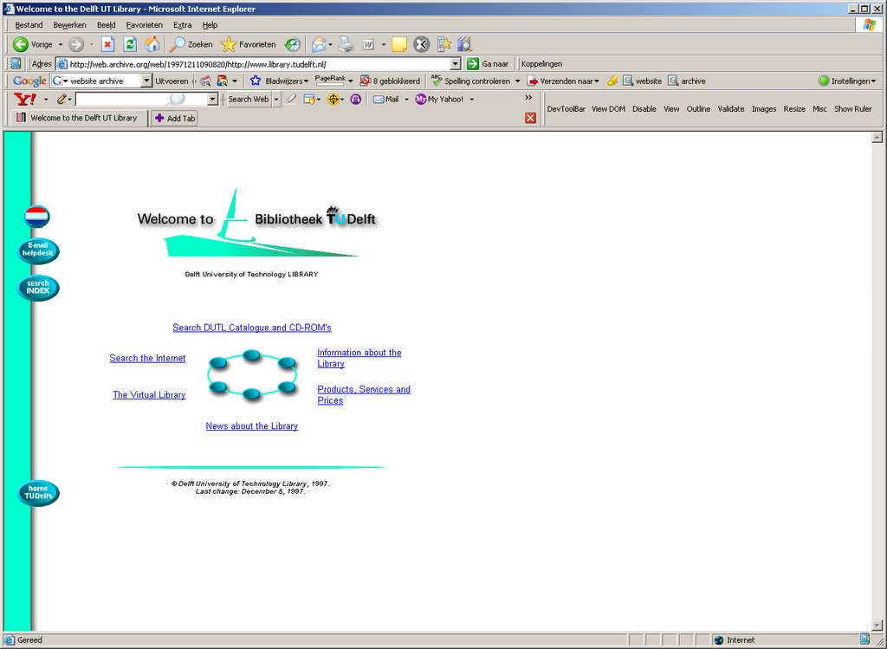Open the Bewerken menu

(69, 25)
